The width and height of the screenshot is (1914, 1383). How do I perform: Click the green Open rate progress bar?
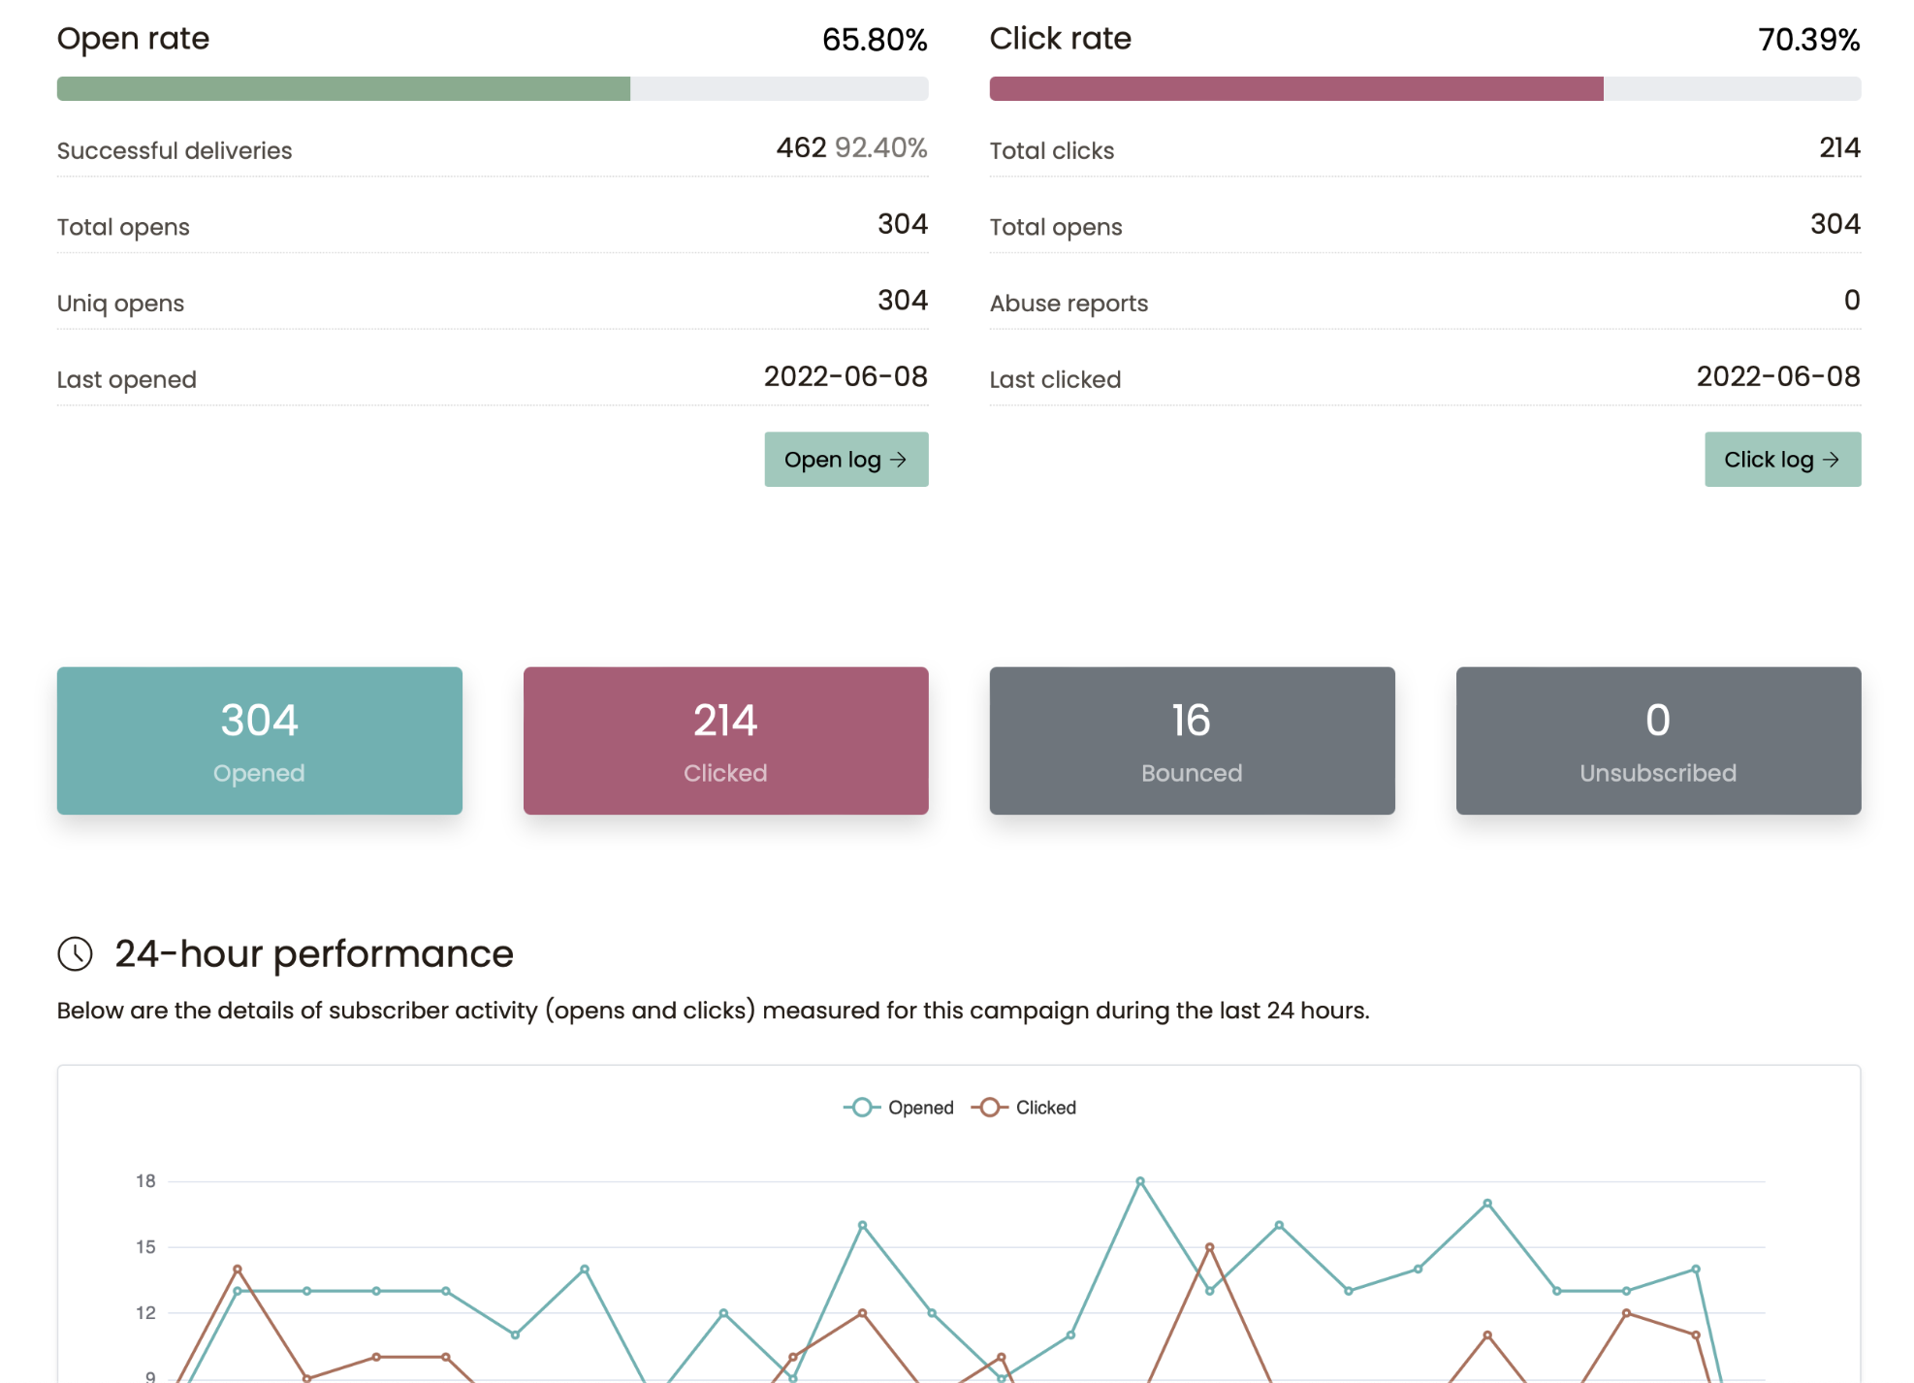343,89
